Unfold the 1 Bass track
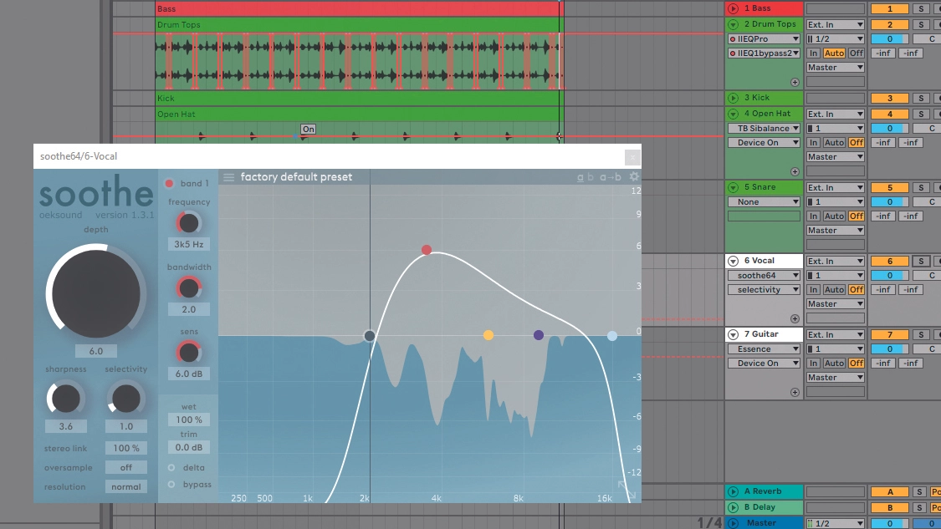 tap(733, 8)
